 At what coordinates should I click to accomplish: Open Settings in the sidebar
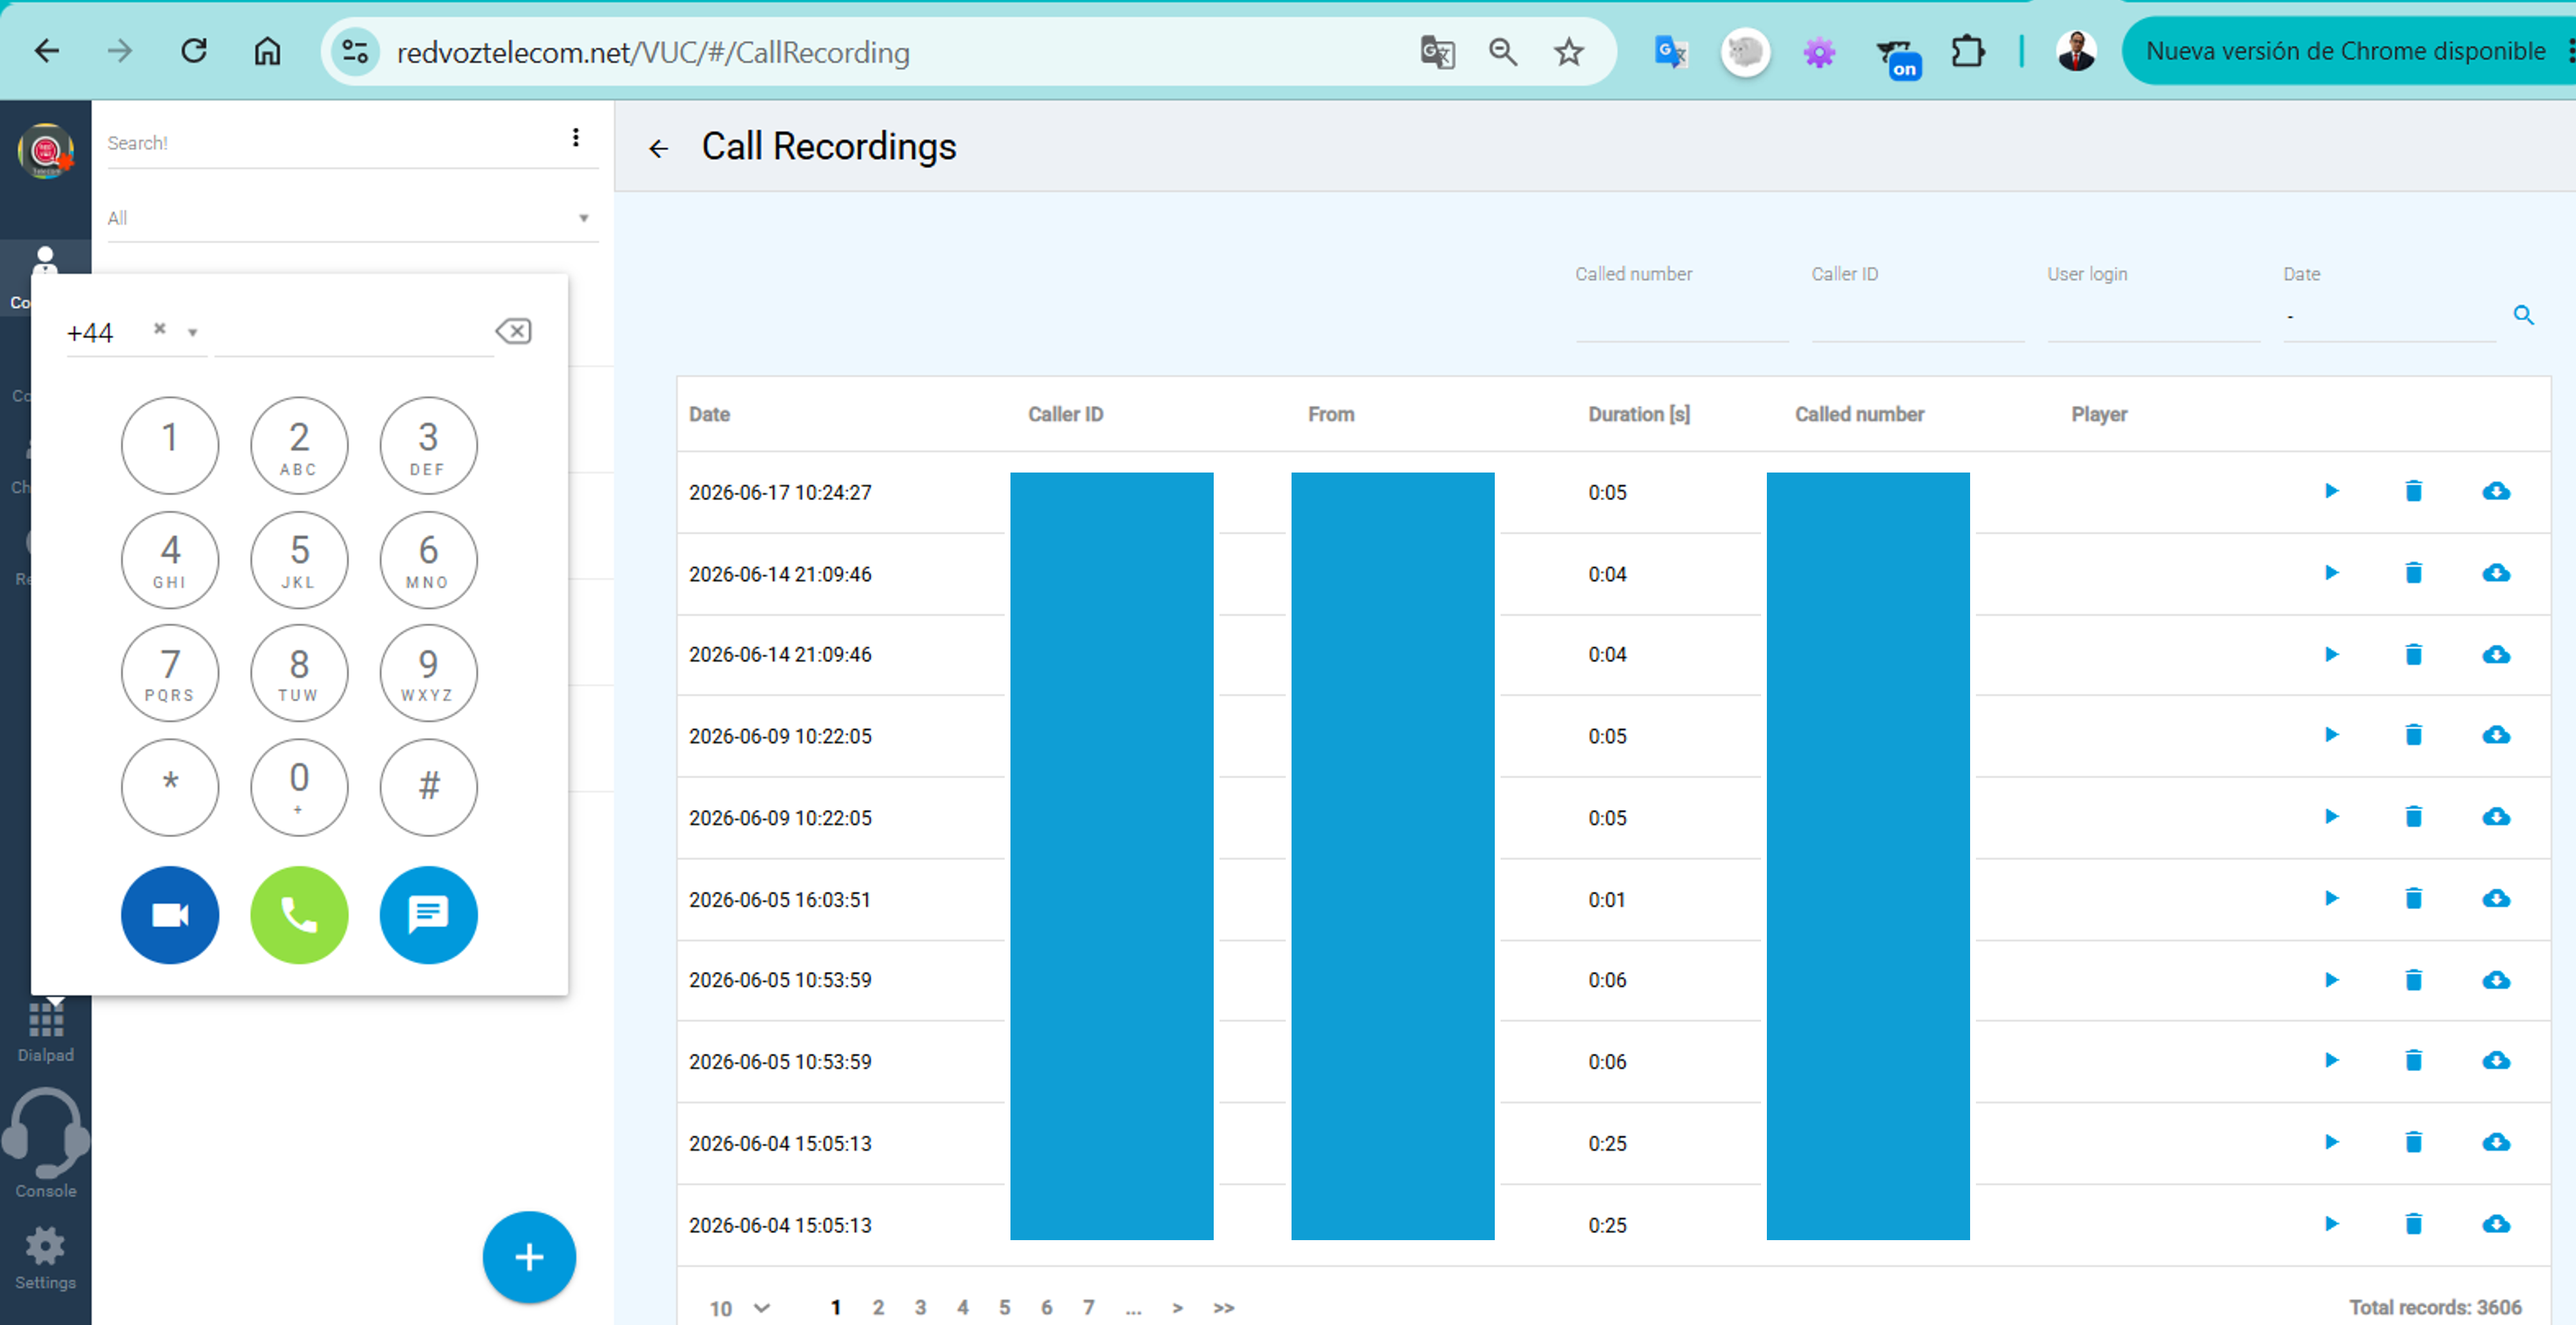pos(45,1258)
